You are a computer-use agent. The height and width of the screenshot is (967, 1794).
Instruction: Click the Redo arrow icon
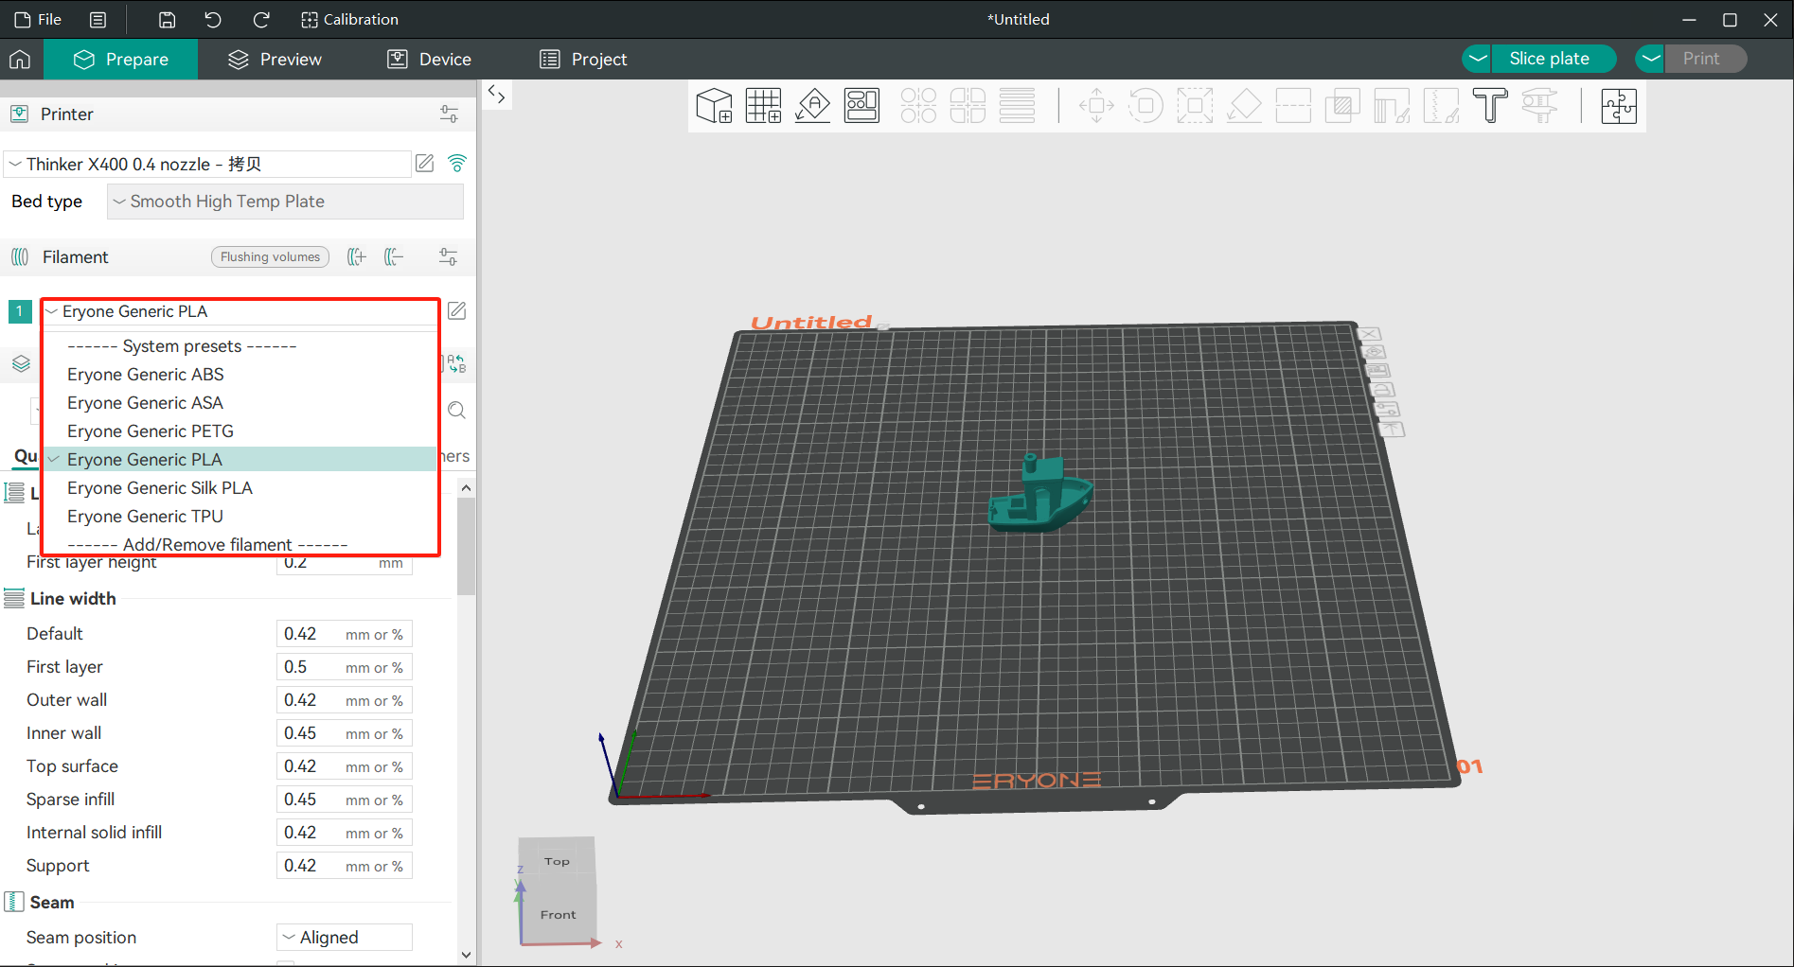tap(261, 19)
